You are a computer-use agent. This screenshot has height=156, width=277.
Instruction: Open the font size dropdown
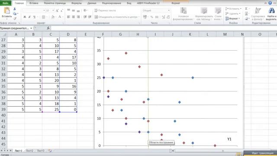point(53,10)
